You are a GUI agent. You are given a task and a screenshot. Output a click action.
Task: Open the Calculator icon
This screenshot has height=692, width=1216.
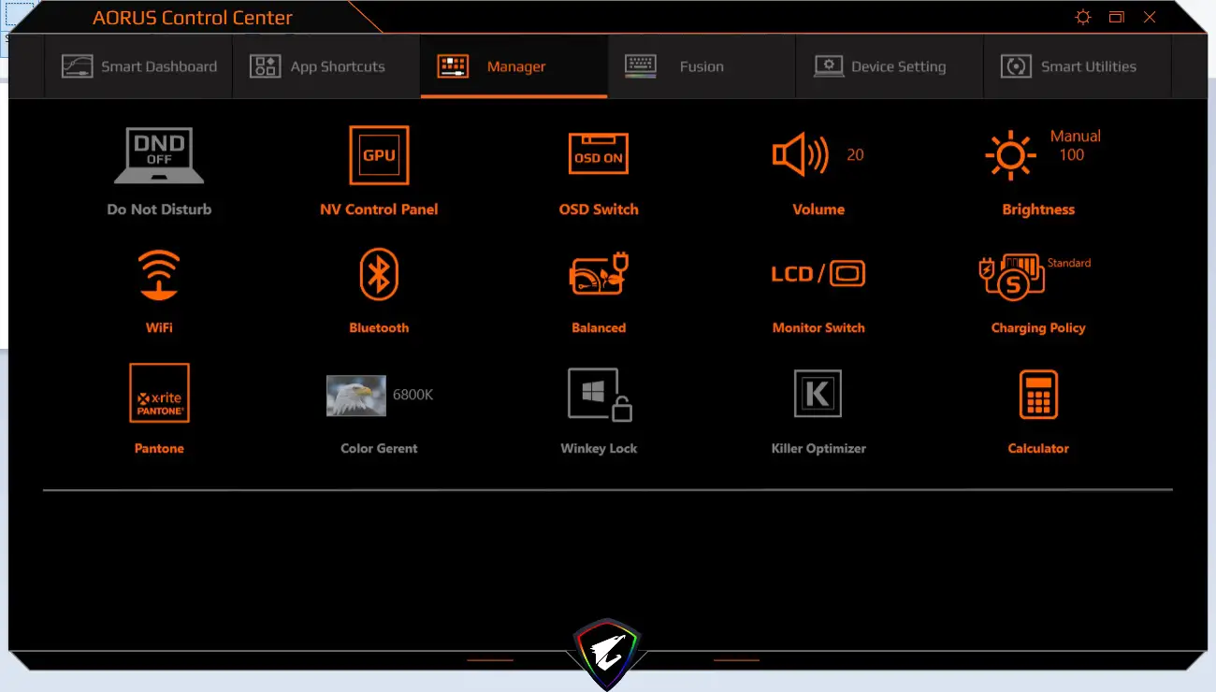pyautogui.click(x=1038, y=394)
